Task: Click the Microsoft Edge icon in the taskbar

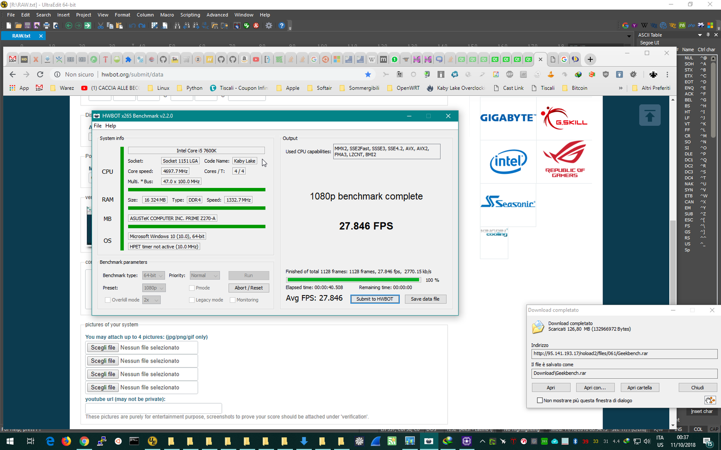Action: tap(50, 441)
